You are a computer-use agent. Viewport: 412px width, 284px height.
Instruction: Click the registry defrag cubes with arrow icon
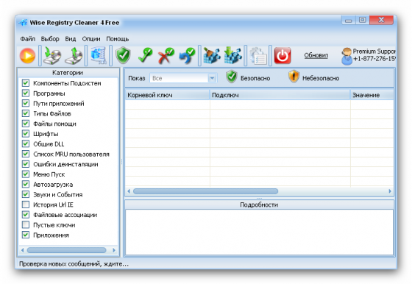[232, 55]
